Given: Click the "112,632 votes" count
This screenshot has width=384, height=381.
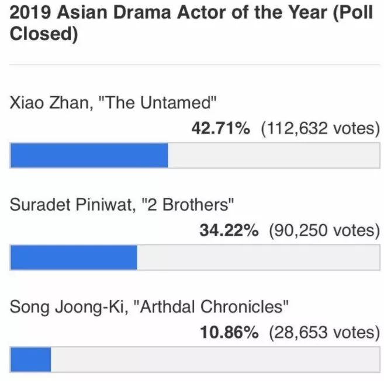Looking at the screenshot, I should tap(320, 128).
